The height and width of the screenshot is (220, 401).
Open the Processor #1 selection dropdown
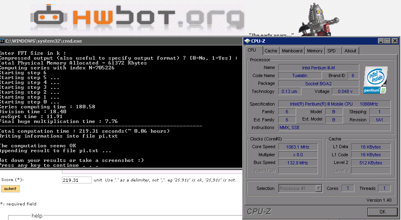click(300, 188)
